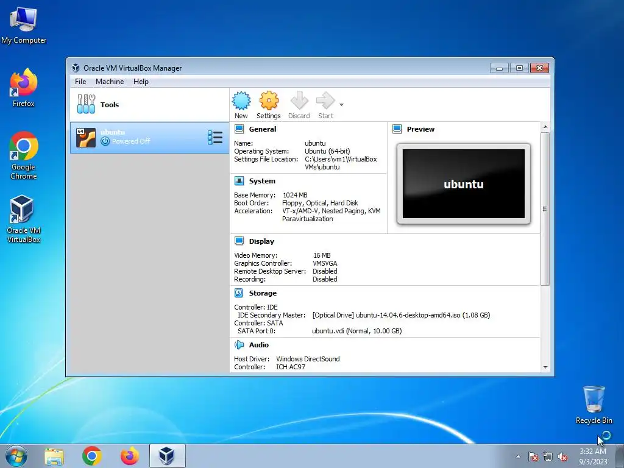Open File Explorer from the taskbar

point(54,456)
